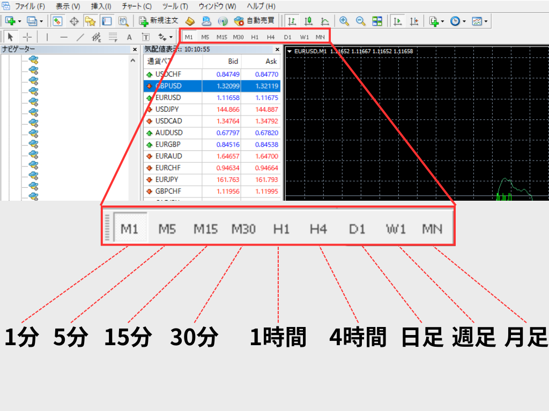Switch chart to candlesticks type
This screenshot has height=411, width=549.
308,21
